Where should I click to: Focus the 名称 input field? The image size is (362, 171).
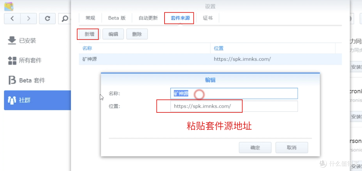pyautogui.click(x=234, y=93)
